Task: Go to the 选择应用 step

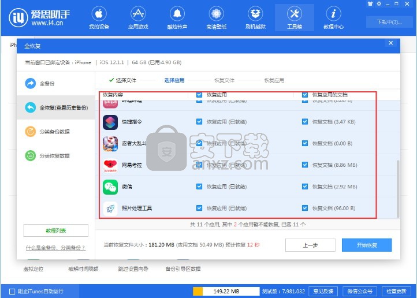Action: (x=174, y=80)
